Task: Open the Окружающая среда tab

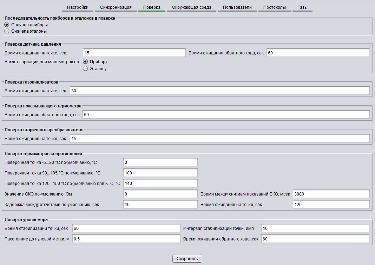Action: click(191, 7)
